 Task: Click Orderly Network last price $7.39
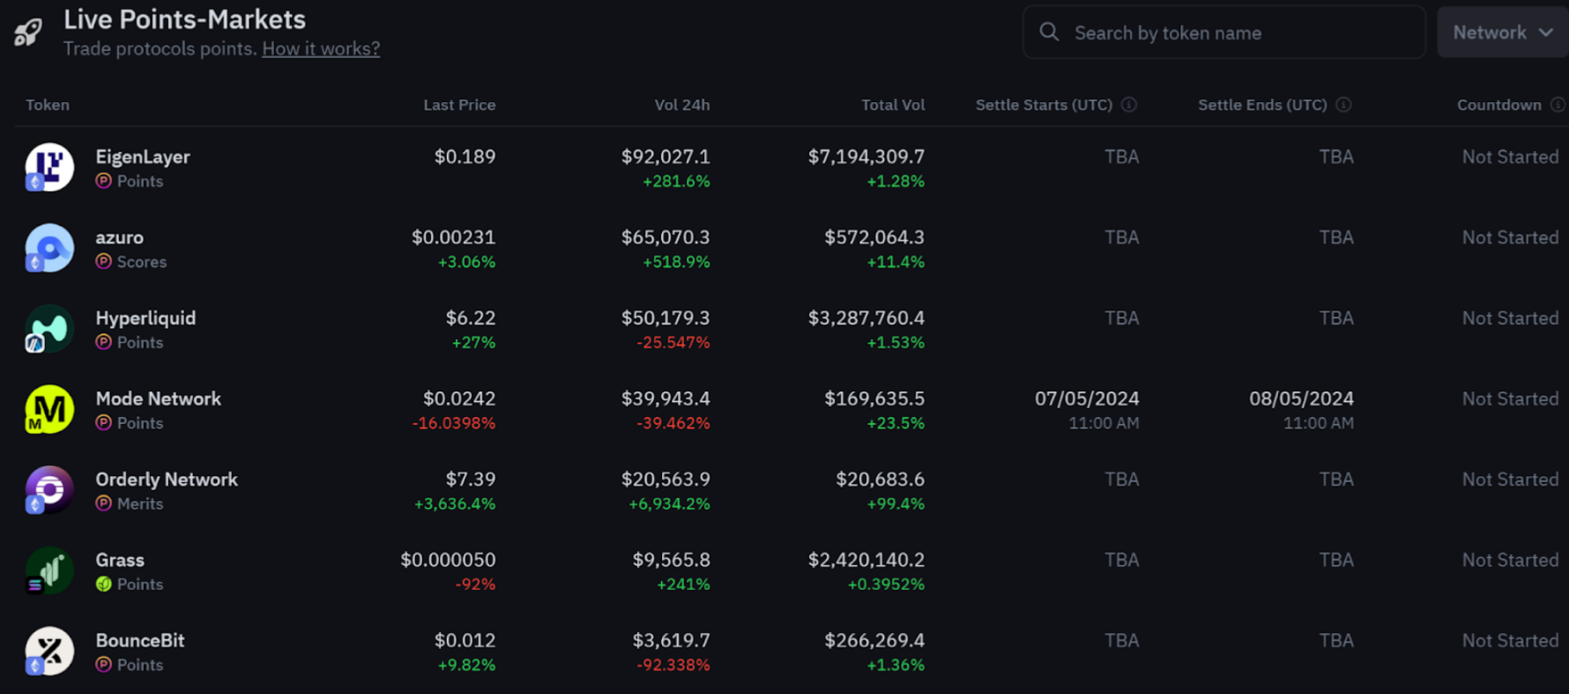(471, 480)
